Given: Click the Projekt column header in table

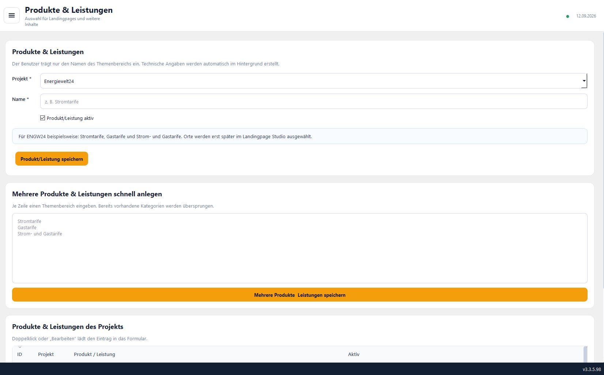Looking at the screenshot, I should pyautogui.click(x=46, y=354).
